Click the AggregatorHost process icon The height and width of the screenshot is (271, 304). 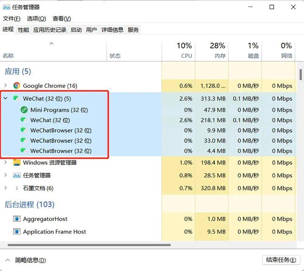(x=16, y=219)
